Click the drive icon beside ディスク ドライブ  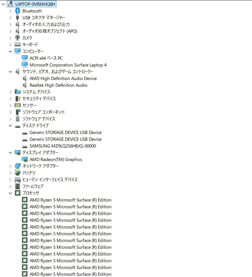click(x=17, y=126)
